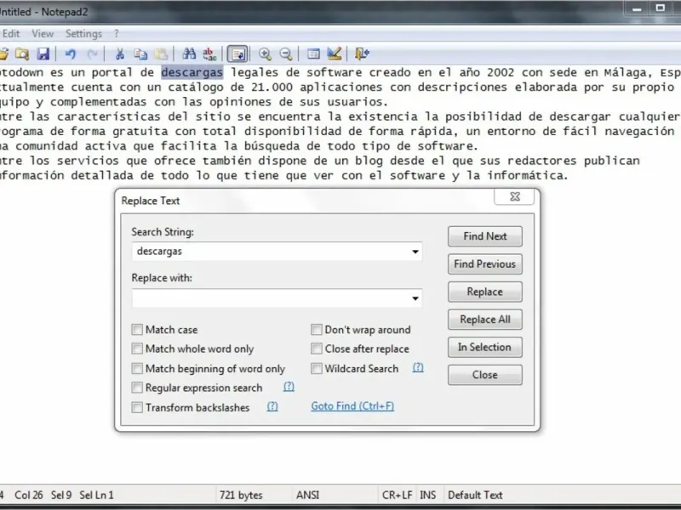Click the Replace All button

click(484, 320)
